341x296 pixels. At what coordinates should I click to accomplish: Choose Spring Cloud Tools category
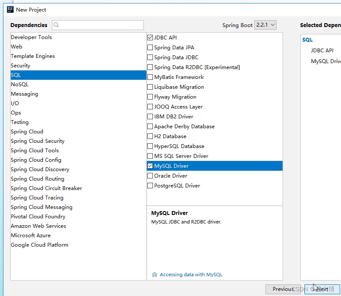pos(78,151)
